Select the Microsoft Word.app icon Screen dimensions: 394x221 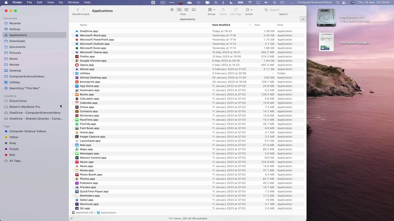(x=77, y=35)
